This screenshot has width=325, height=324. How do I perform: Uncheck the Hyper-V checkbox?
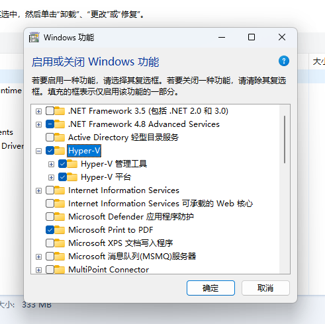(50, 151)
